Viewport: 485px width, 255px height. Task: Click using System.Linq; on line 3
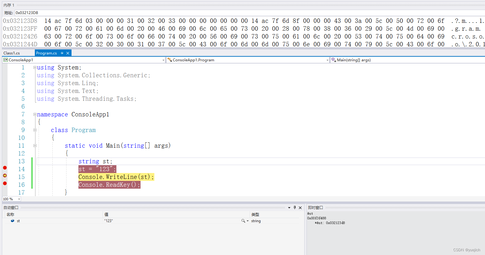coord(68,83)
